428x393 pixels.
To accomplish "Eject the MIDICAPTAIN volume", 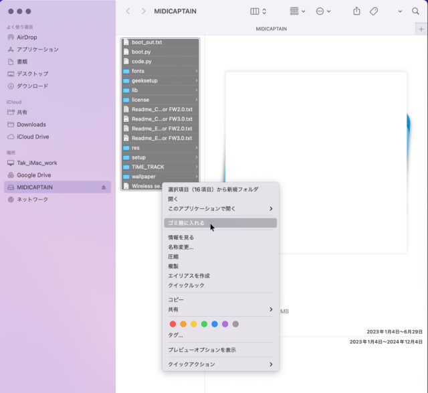I will point(104,187).
